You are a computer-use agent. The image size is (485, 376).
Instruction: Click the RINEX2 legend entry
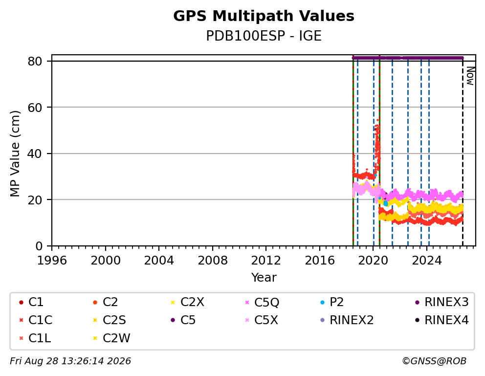click(x=347, y=320)
